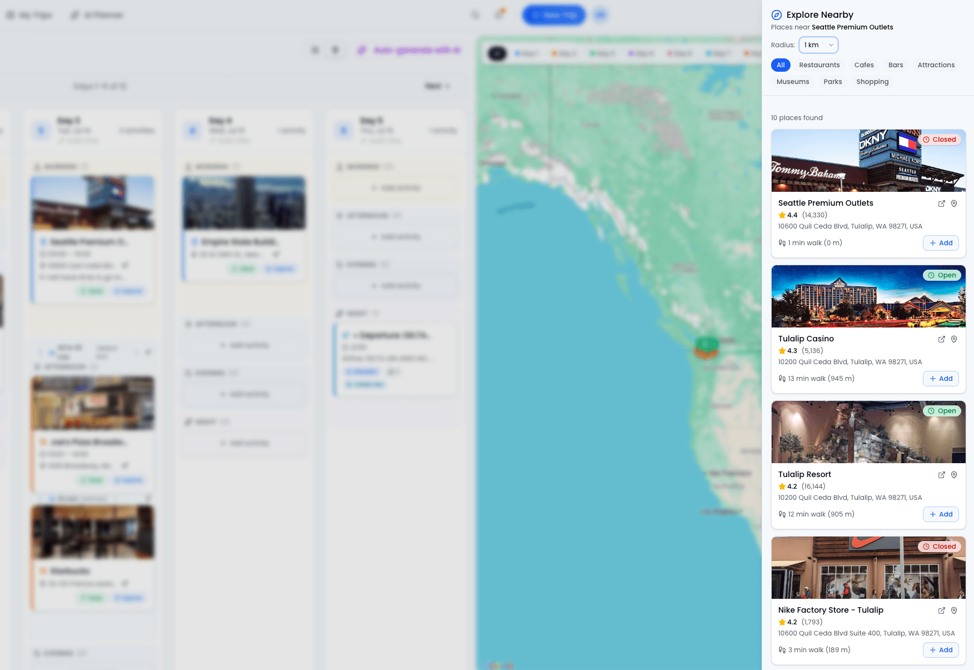The width and height of the screenshot is (974, 670).
Task: Click the Nike Factory Store photo
Action: point(868,568)
